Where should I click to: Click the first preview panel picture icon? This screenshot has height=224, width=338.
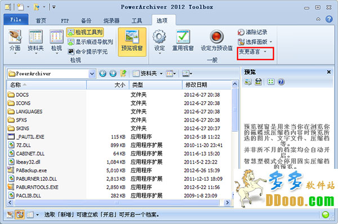pos(248,82)
